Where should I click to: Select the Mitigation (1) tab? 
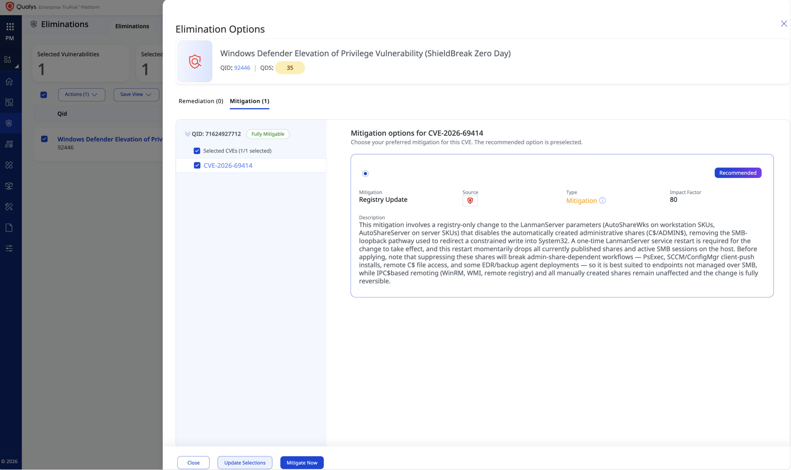click(249, 101)
